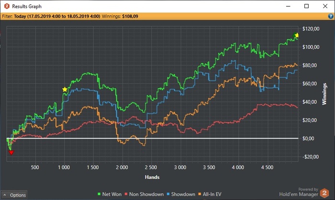The width and height of the screenshot is (335, 200).
Task: Click the 2 000 hands axis label
Action: (122, 168)
